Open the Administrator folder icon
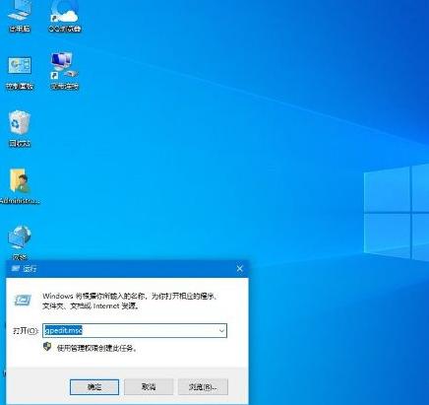Viewport: 429px width, 405px height. [20, 186]
